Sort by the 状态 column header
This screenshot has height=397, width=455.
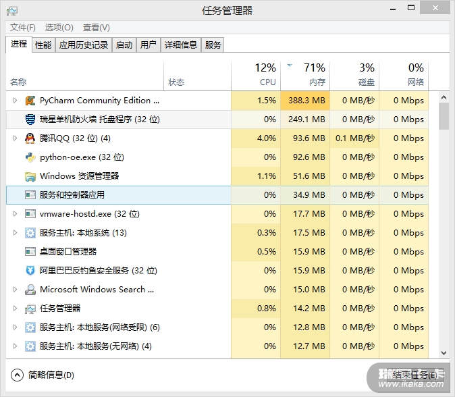click(x=197, y=76)
